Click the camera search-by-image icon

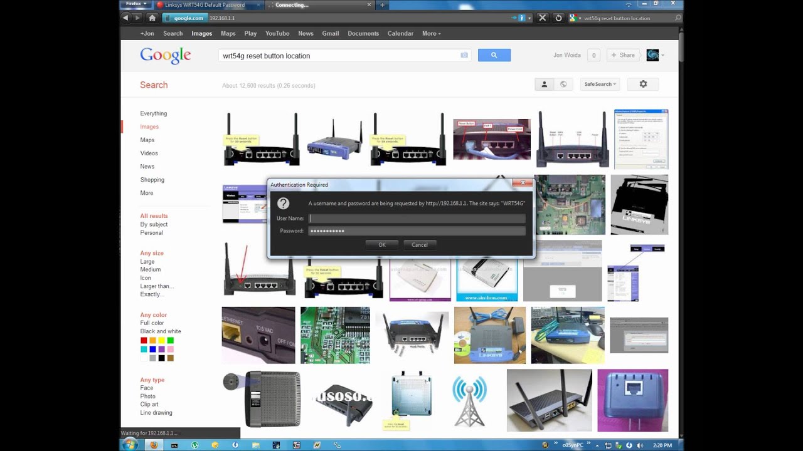tap(464, 55)
